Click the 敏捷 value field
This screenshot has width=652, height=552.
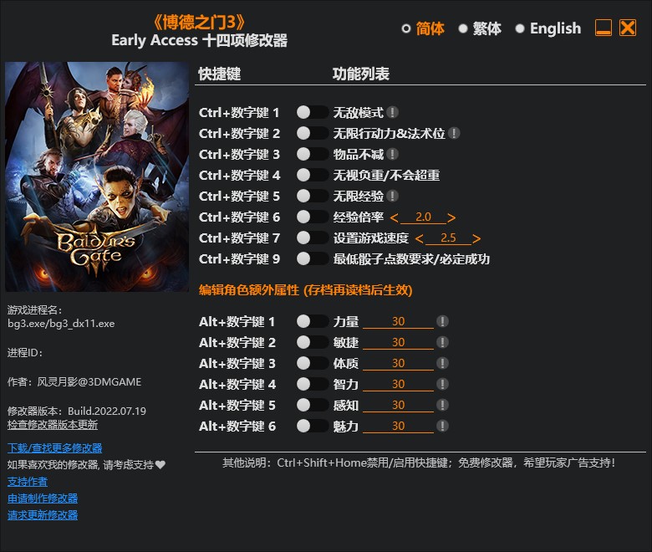click(x=398, y=342)
